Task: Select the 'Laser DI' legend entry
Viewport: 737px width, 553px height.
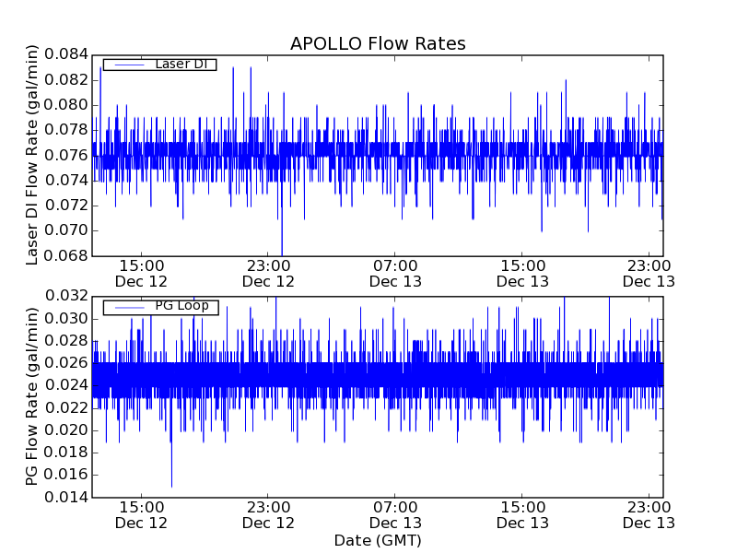Action: click(159, 65)
